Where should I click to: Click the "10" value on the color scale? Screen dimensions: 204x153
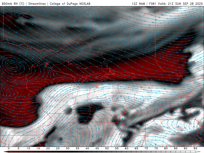28,148
